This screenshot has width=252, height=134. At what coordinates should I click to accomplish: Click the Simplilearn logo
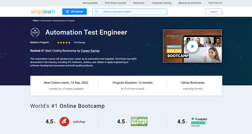click(43, 12)
